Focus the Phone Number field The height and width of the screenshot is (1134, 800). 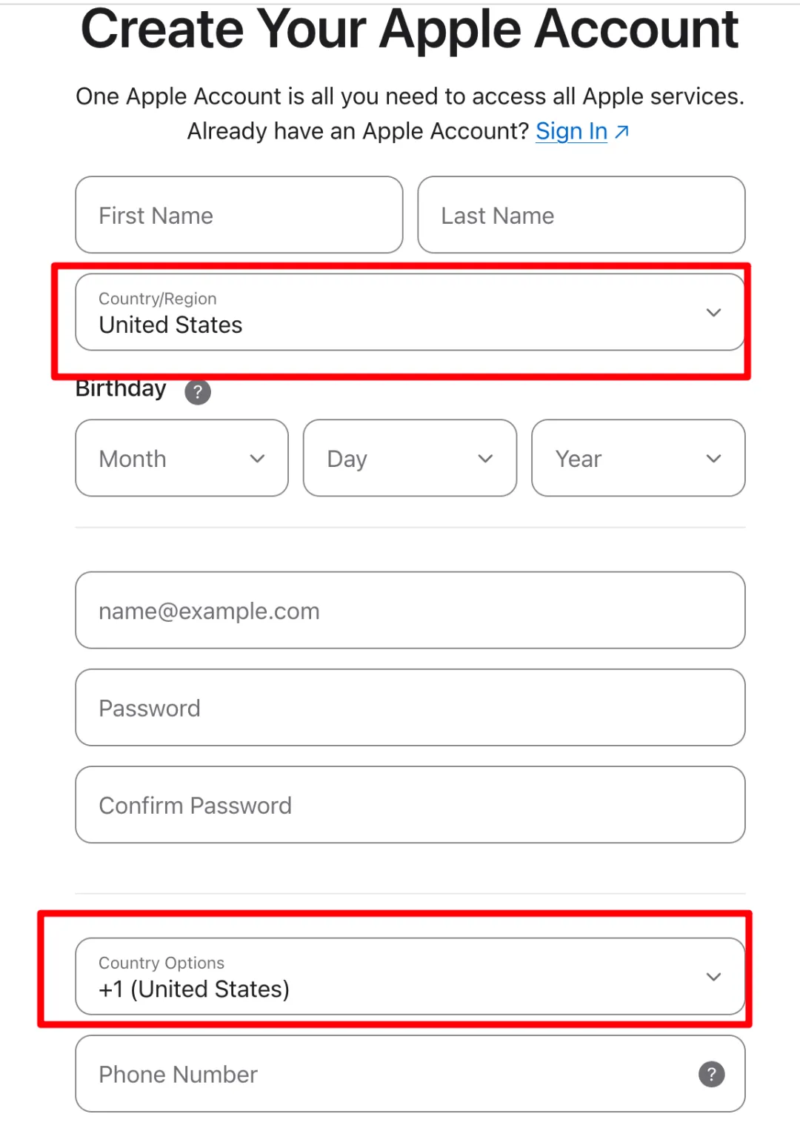click(x=410, y=1074)
